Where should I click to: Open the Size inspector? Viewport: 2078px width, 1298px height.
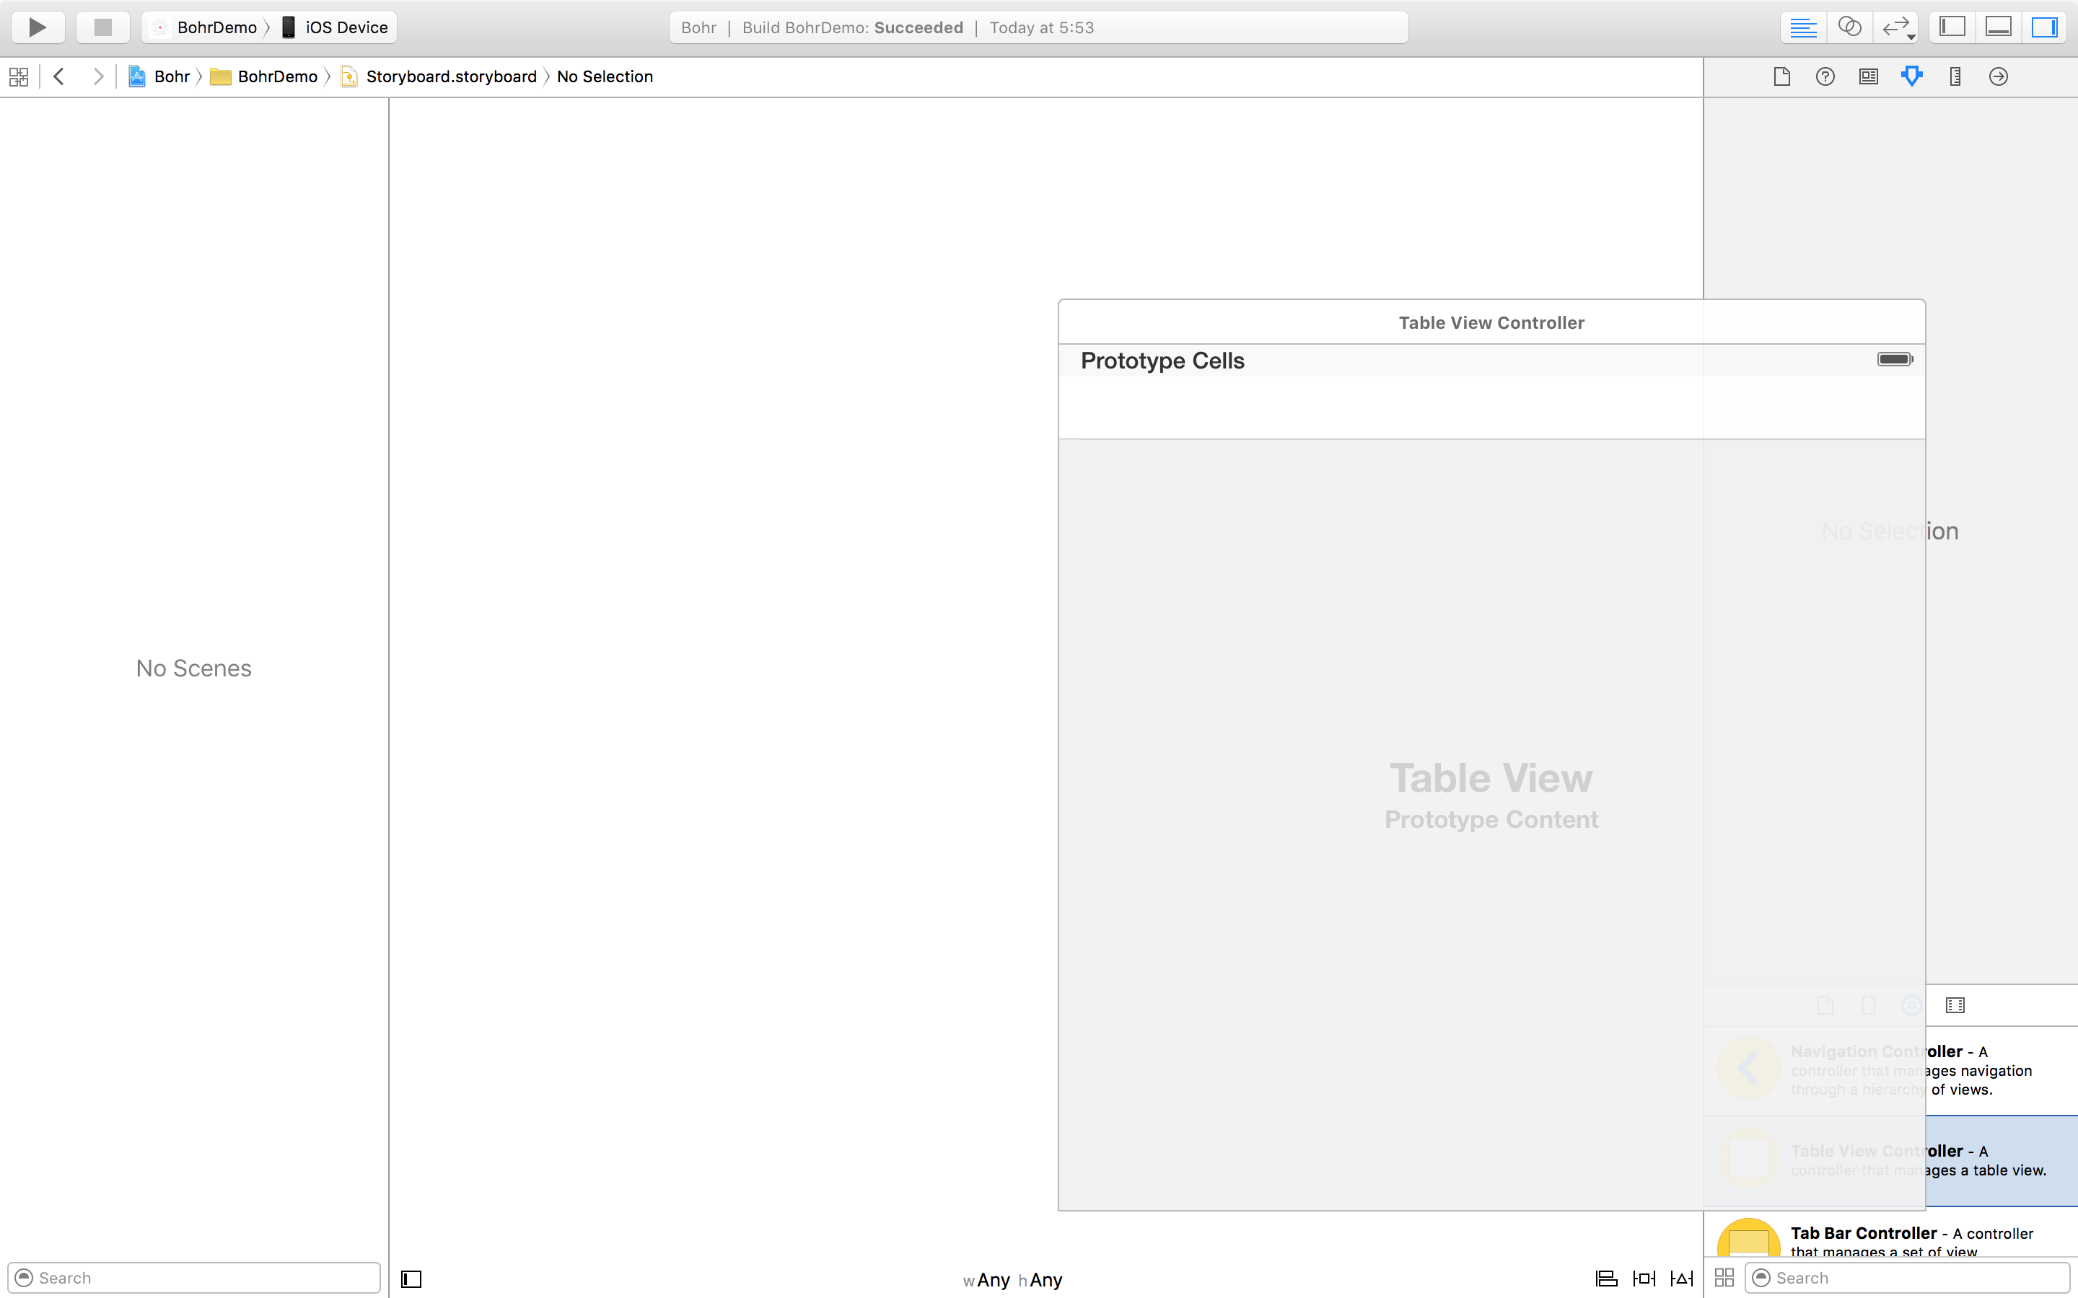[x=1955, y=76]
